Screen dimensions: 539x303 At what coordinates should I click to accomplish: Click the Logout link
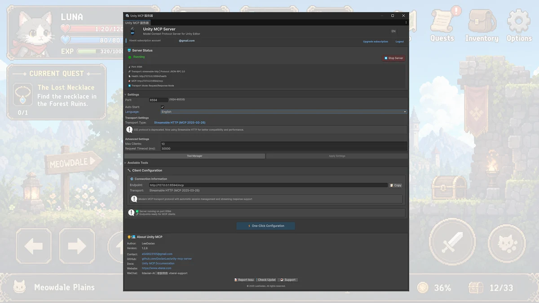(x=400, y=42)
